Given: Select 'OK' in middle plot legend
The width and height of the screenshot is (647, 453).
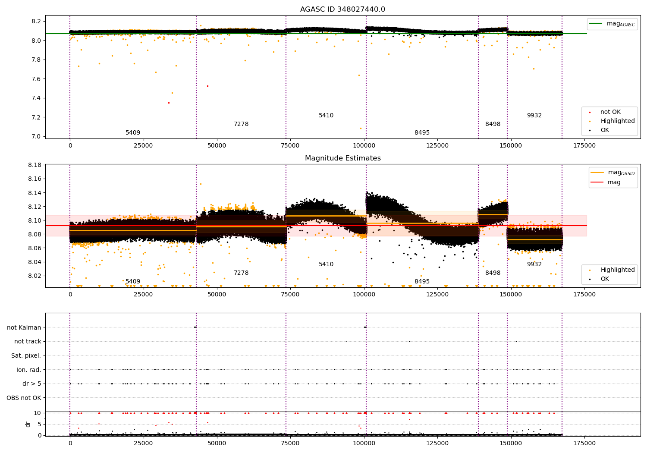Looking at the screenshot, I should coord(600,279).
